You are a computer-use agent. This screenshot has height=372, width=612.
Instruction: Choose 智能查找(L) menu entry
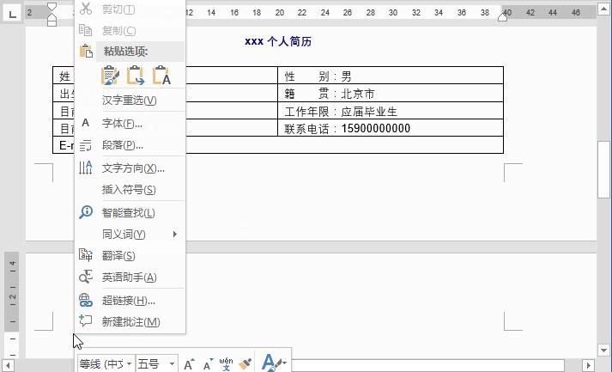[130, 212]
